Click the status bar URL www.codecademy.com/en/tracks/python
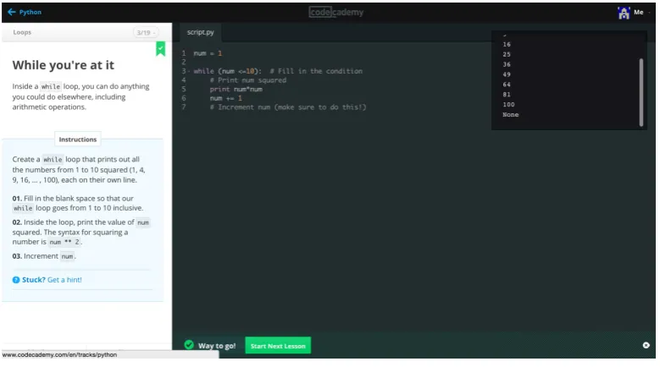Screen dimensions: 660x367 pyautogui.click(x=59, y=355)
